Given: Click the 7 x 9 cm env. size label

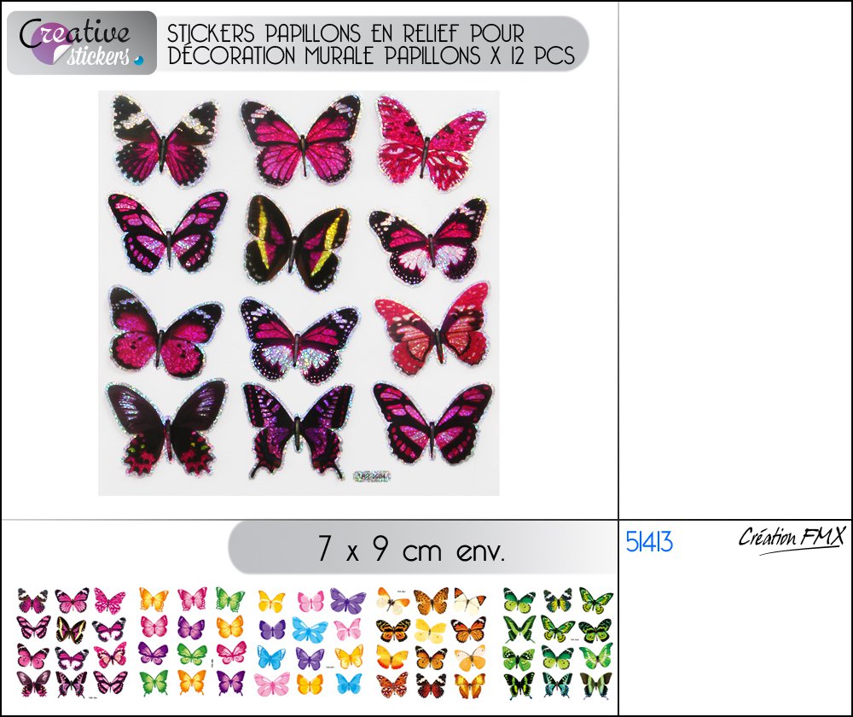Looking at the screenshot, I should [x=411, y=548].
